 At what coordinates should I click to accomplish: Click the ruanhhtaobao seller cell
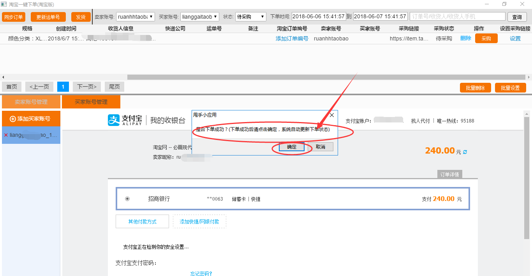(x=331, y=38)
